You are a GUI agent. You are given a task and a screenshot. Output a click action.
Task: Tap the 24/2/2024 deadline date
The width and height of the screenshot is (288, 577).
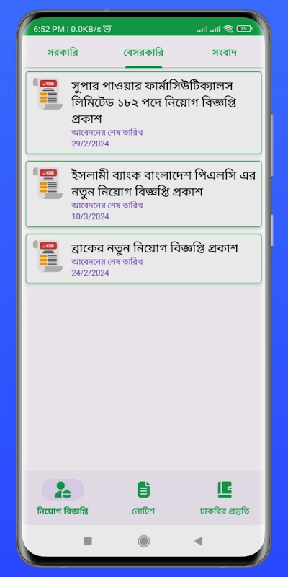(x=91, y=273)
